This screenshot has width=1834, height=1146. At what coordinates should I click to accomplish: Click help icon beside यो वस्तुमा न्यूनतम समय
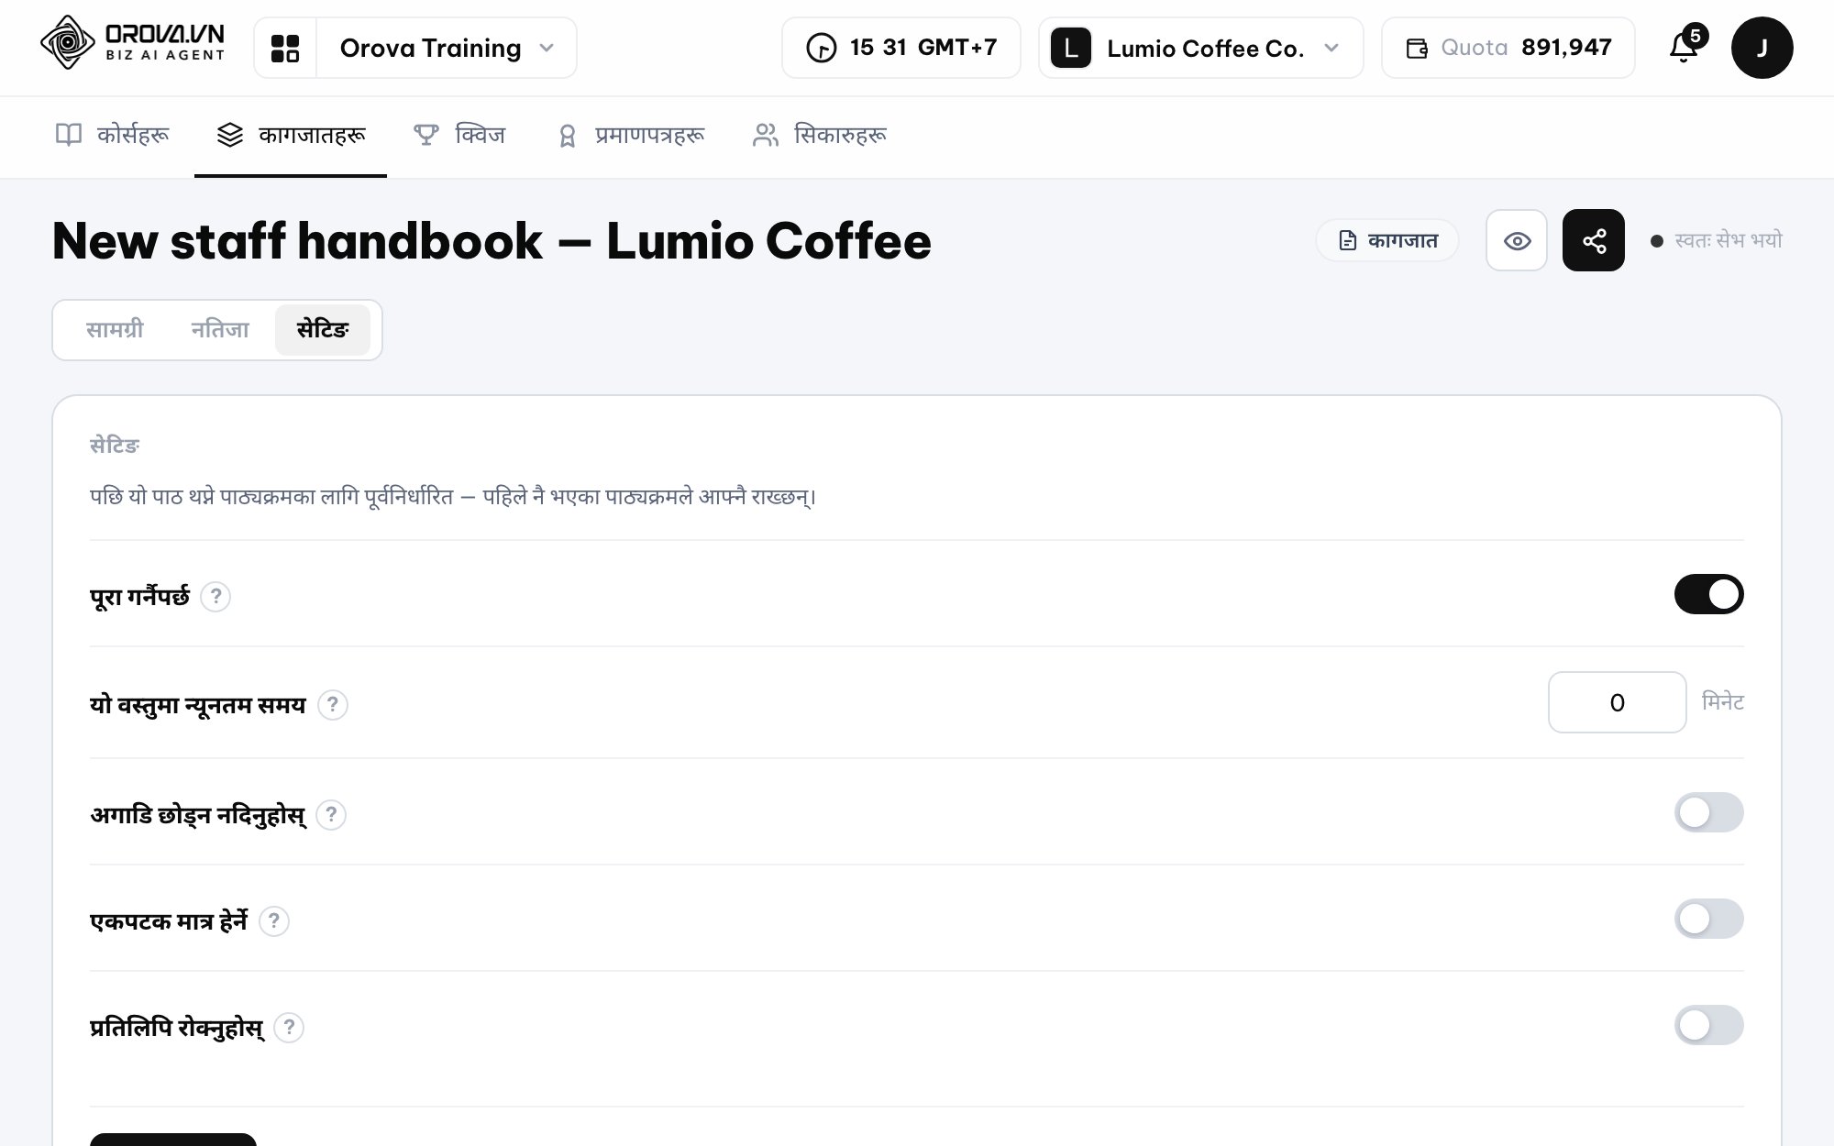pos(333,705)
